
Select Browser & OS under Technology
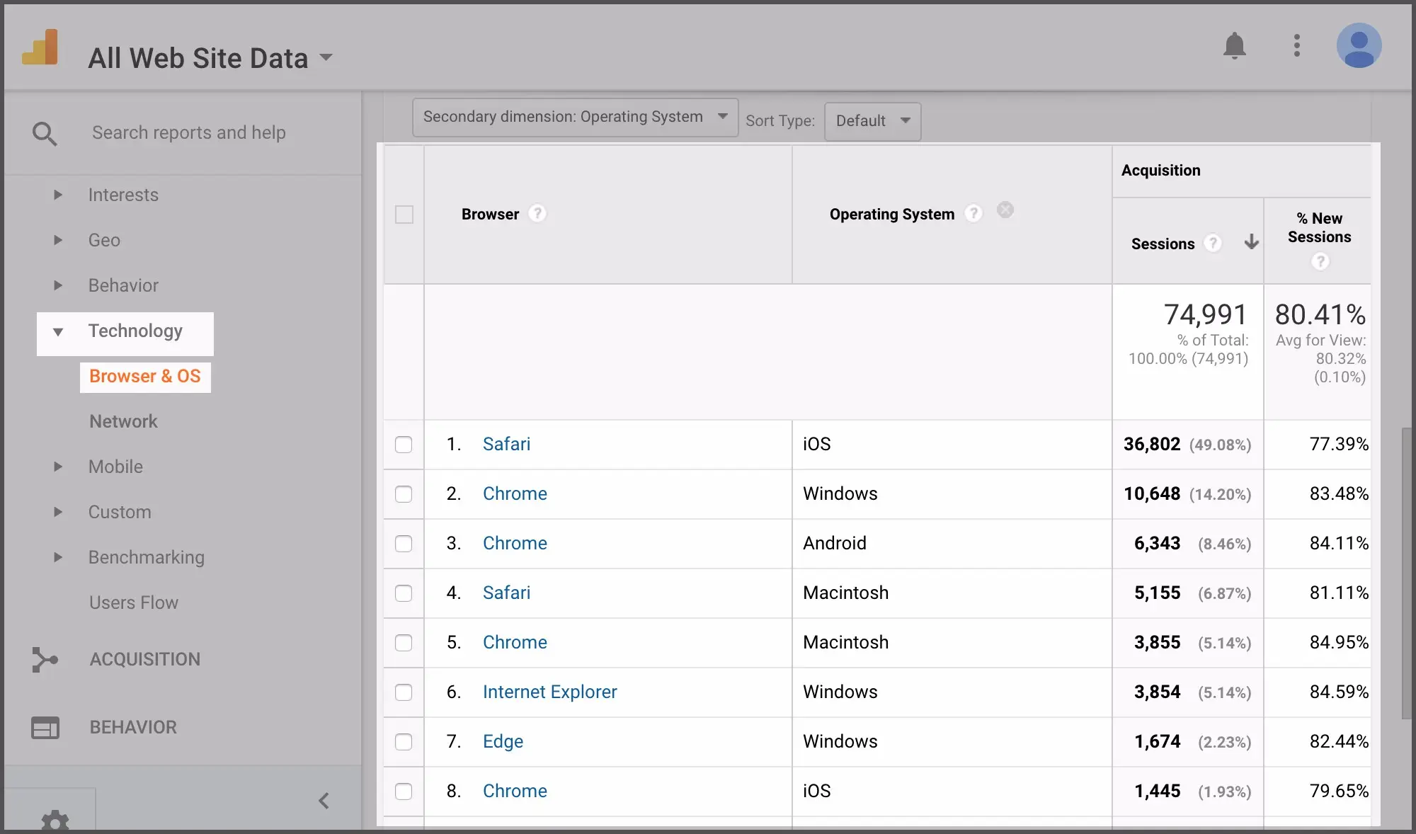144,377
